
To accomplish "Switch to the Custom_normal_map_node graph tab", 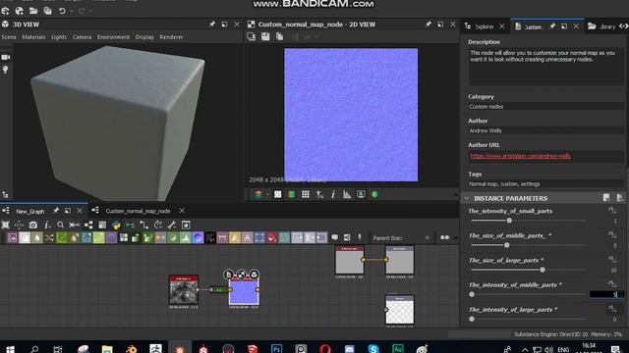I will tap(138, 211).
